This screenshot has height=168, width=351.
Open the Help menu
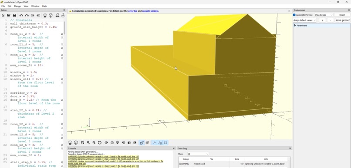pyautogui.click(x=44, y=6)
